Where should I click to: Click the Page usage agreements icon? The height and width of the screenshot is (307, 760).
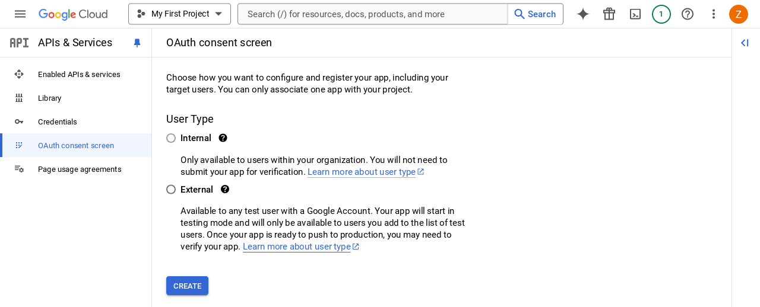[19, 169]
